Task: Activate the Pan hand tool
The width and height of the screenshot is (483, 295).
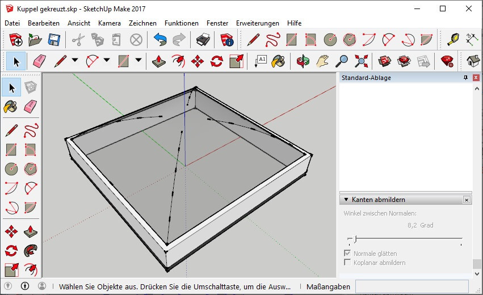Action: [322, 61]
